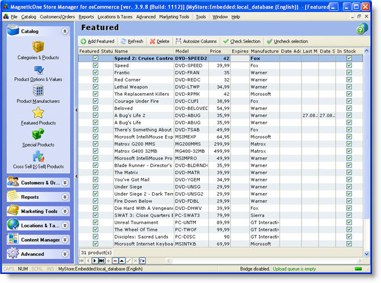Expand the Reports sidebar panel
The image size is (381, 283).
click(65, 197)
